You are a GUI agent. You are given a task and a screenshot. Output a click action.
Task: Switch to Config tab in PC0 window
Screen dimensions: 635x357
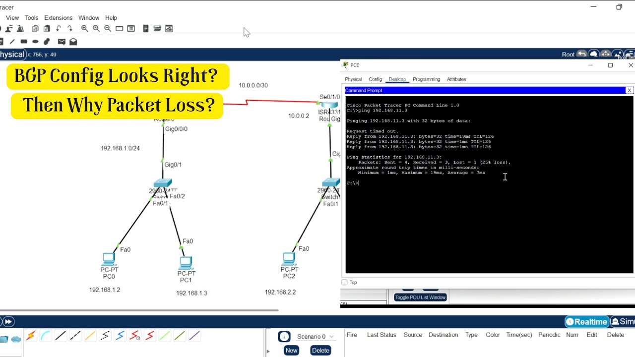pyautogui.click(x=375, y=79)
